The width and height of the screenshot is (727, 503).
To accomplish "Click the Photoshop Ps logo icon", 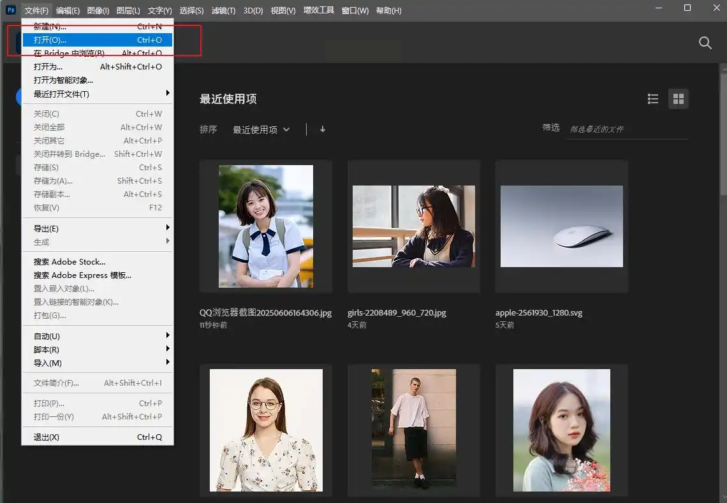I will coord(10,10).
